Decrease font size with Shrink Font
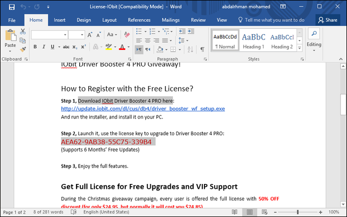Image resolution: width=347 pixels, height=217 pixels. (x=99, y=35)
